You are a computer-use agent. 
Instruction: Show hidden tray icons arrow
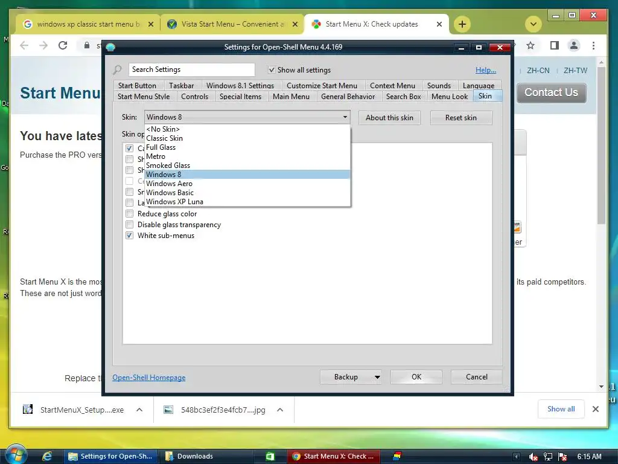(517, 457)
